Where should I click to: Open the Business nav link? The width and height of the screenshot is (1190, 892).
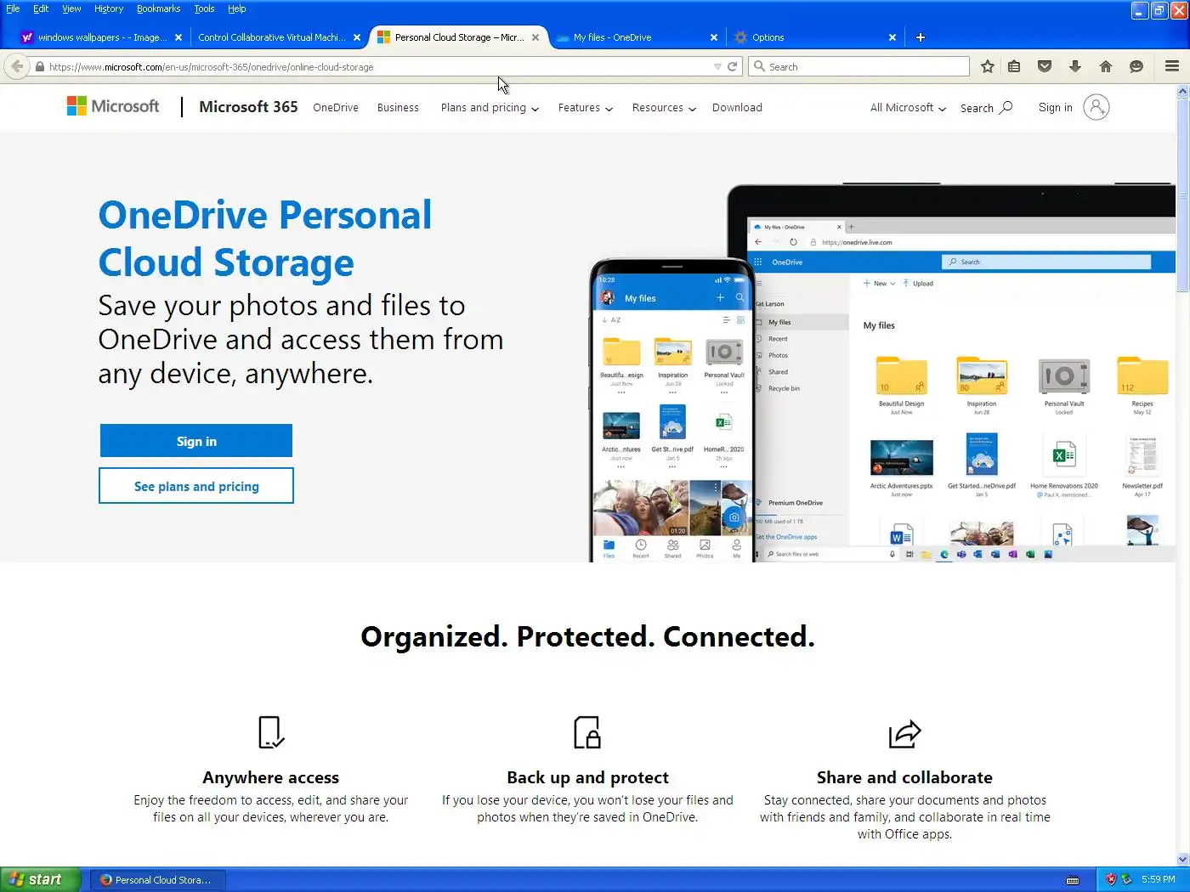[x=398, y=108]
